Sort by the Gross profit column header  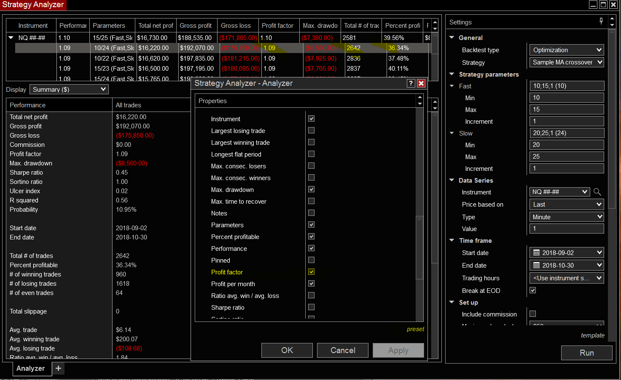pyautogui.click(x=196, y=26)
